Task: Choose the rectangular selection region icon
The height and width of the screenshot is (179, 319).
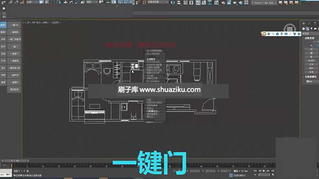Action: (x=53, y=2)
